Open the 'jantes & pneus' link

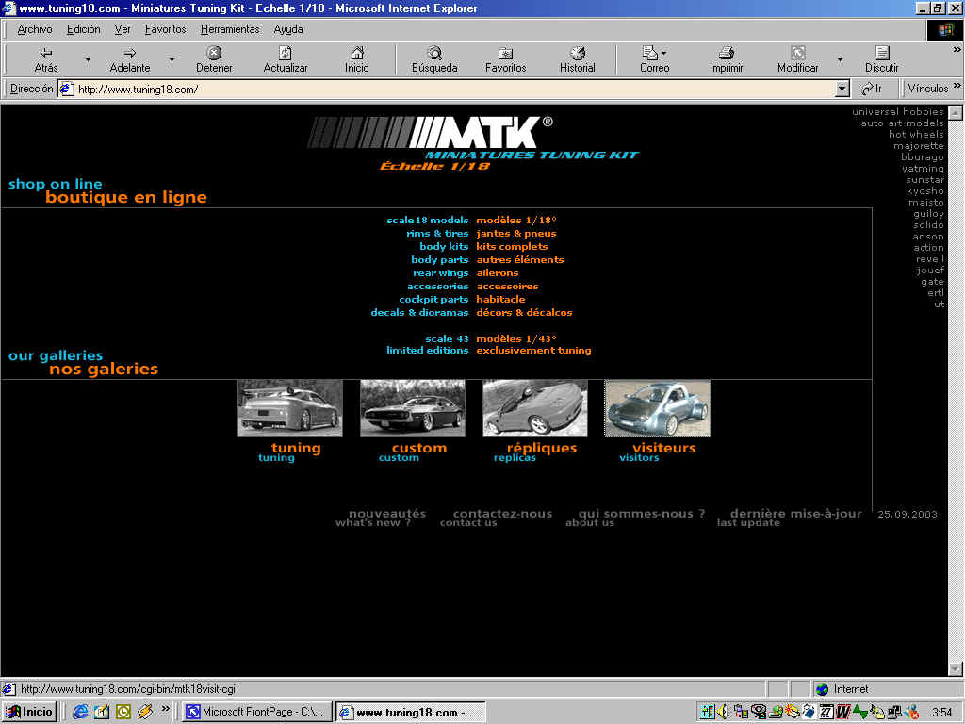pos(515,234)
